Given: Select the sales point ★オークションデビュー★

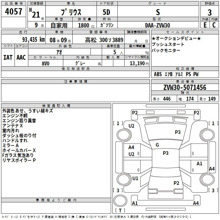Looking at the screenshot, I should point(176,38).
